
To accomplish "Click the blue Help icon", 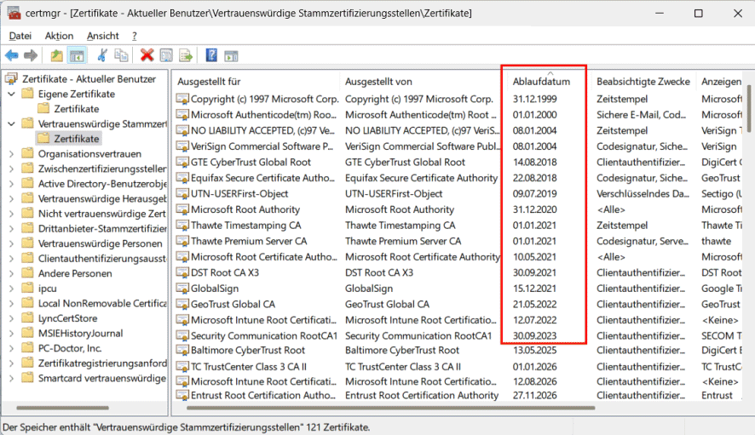I will click(x=210, y=55).
